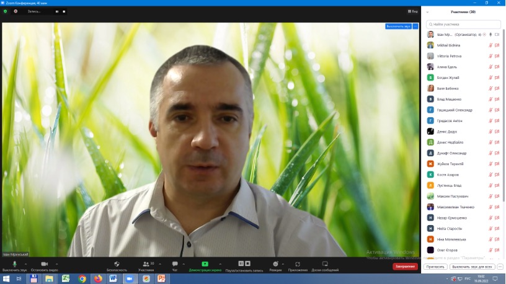Screen dimensions: 506x284
Task: Open organizer's red circle dropdown indicator
Action: click(484, 35)
